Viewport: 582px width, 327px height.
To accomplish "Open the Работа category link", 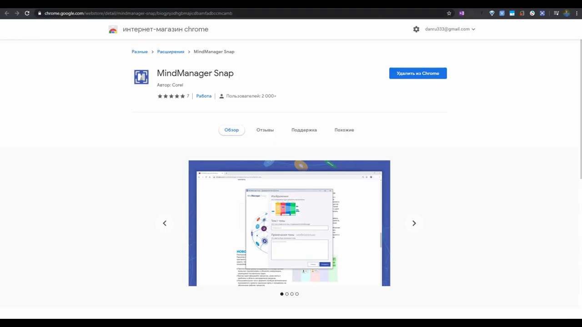I will click(204, 96).
